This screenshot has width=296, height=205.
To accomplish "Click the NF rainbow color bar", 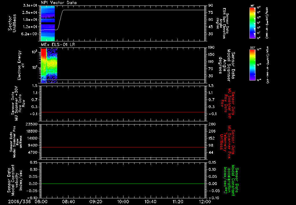I will (253, 23).
